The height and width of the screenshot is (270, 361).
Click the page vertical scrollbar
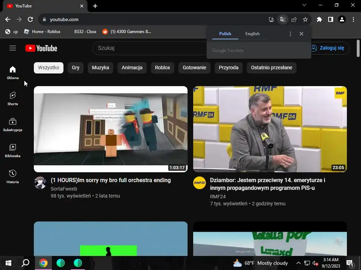coord(358,48)
